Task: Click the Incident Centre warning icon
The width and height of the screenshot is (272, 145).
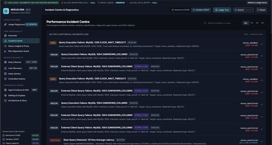Action: 5,41
